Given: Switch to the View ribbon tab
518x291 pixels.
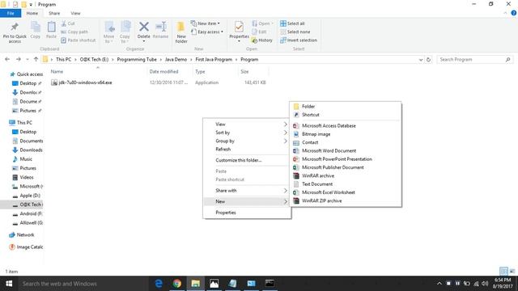Looking at the screenshot, I should [x=75, y=13].
